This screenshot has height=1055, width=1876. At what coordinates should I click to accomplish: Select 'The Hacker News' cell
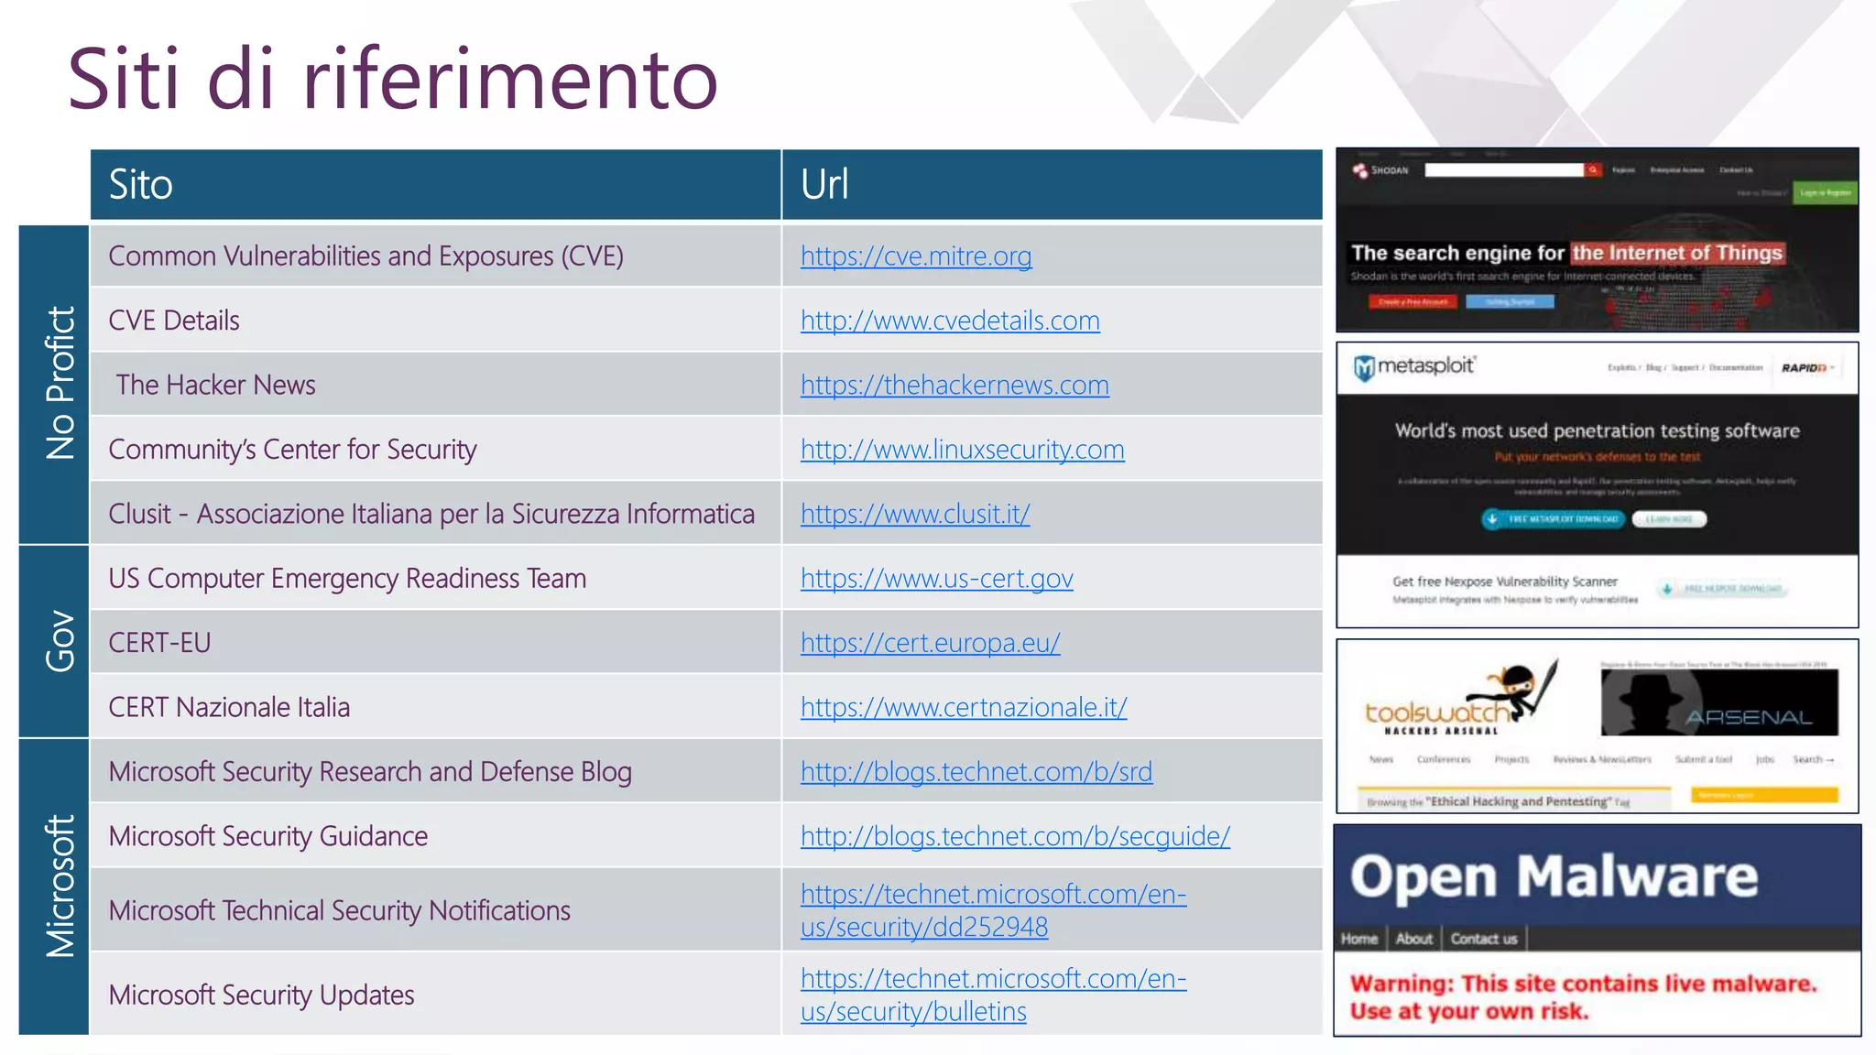point(436,386)
